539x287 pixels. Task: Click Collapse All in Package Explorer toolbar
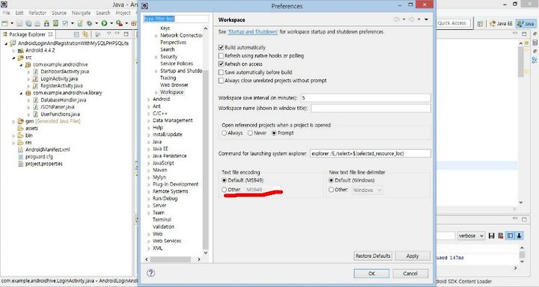pos(76,34)
